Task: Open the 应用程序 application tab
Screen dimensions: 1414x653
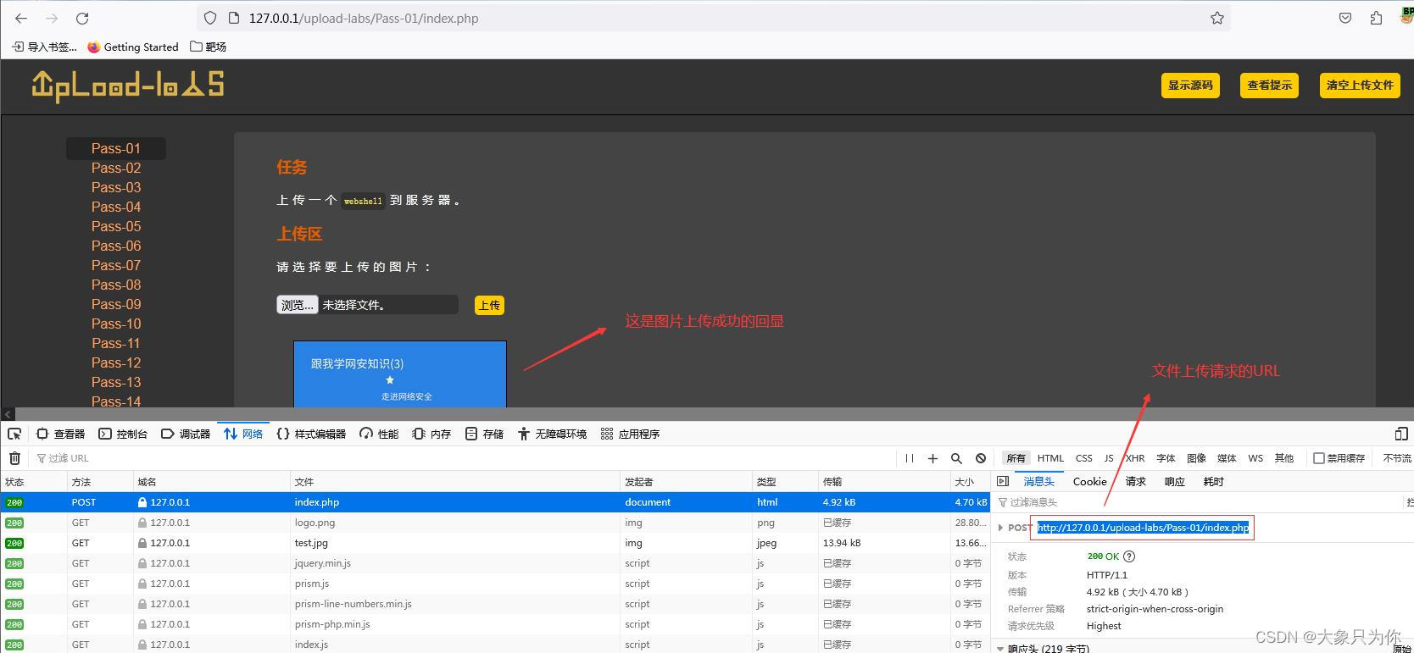Action: (630, 434)
